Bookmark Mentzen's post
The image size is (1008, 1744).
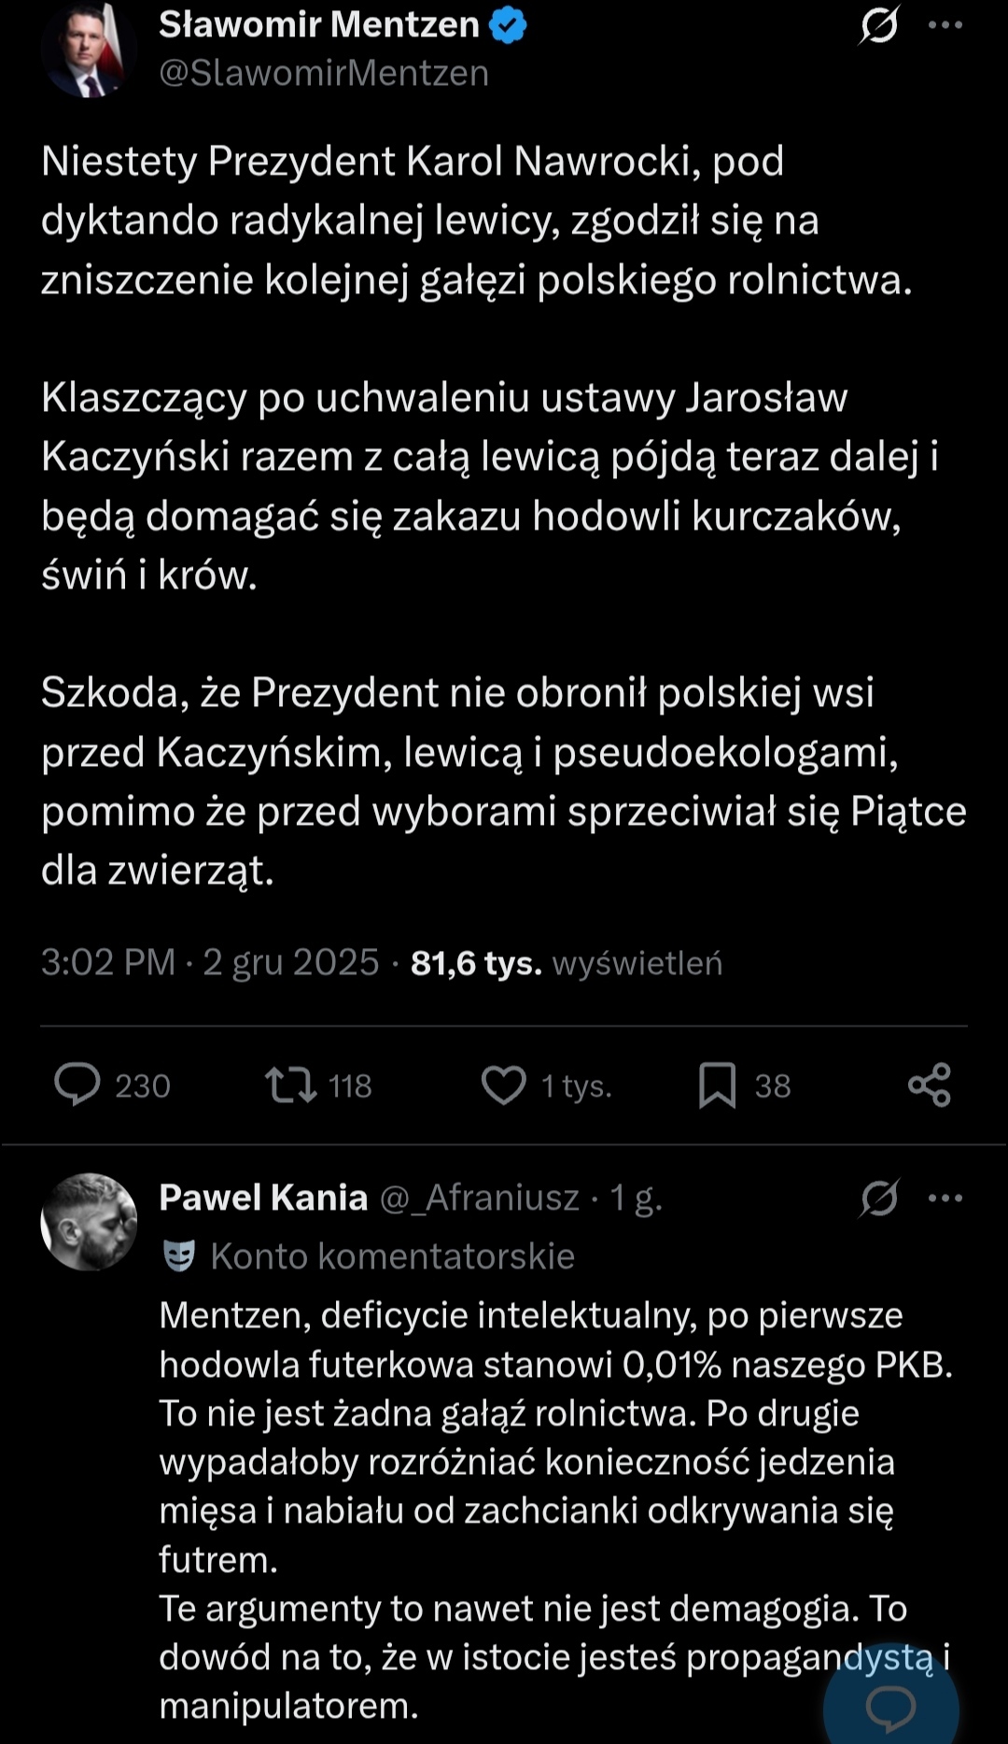click(717, 1085)
